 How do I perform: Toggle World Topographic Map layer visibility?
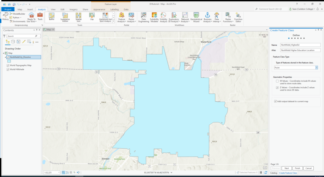[x=8, y=66]
